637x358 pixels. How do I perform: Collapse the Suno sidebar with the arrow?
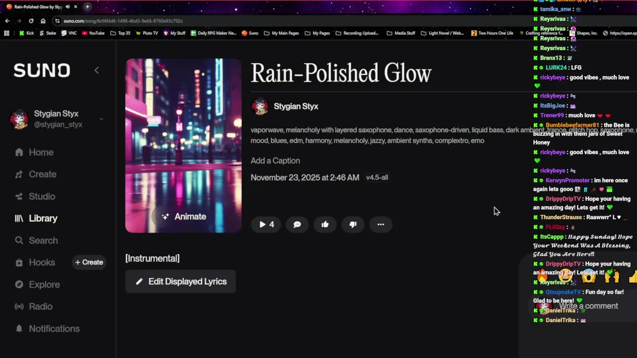click(97, 71)
